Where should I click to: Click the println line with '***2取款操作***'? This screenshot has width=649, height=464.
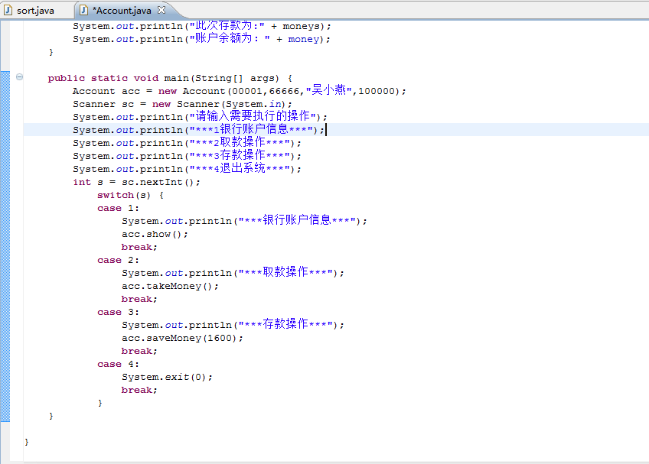coord(187,143)
